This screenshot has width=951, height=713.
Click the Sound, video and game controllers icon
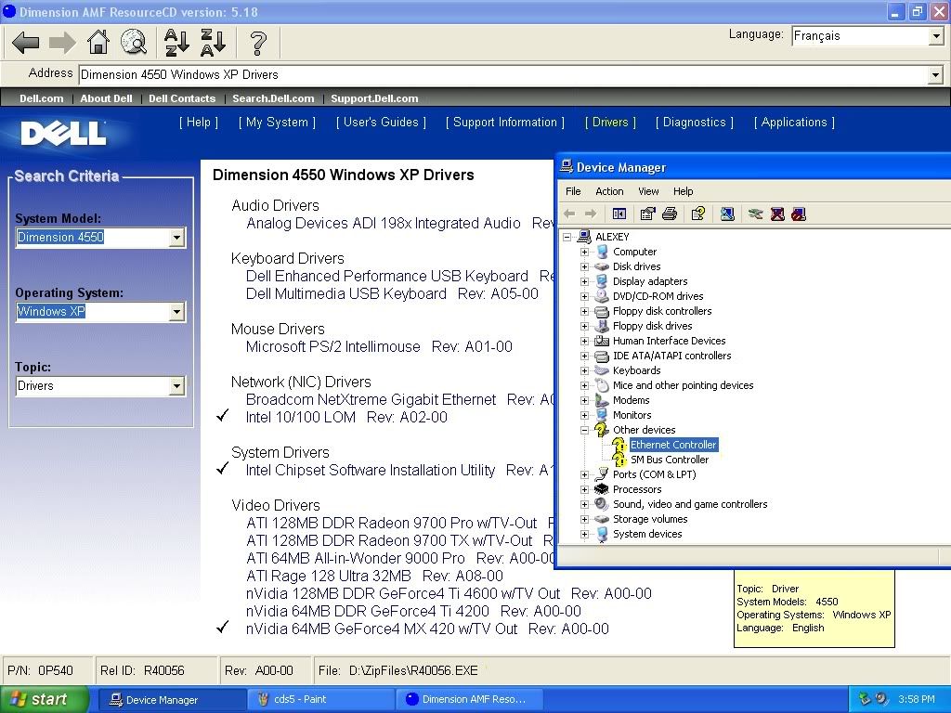pyautogui.click(x=602, y=504)
